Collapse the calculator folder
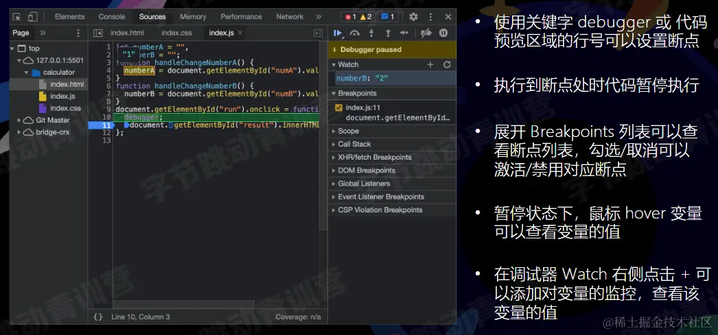Screen dimensions: 718x335 (x=25, y=72)
